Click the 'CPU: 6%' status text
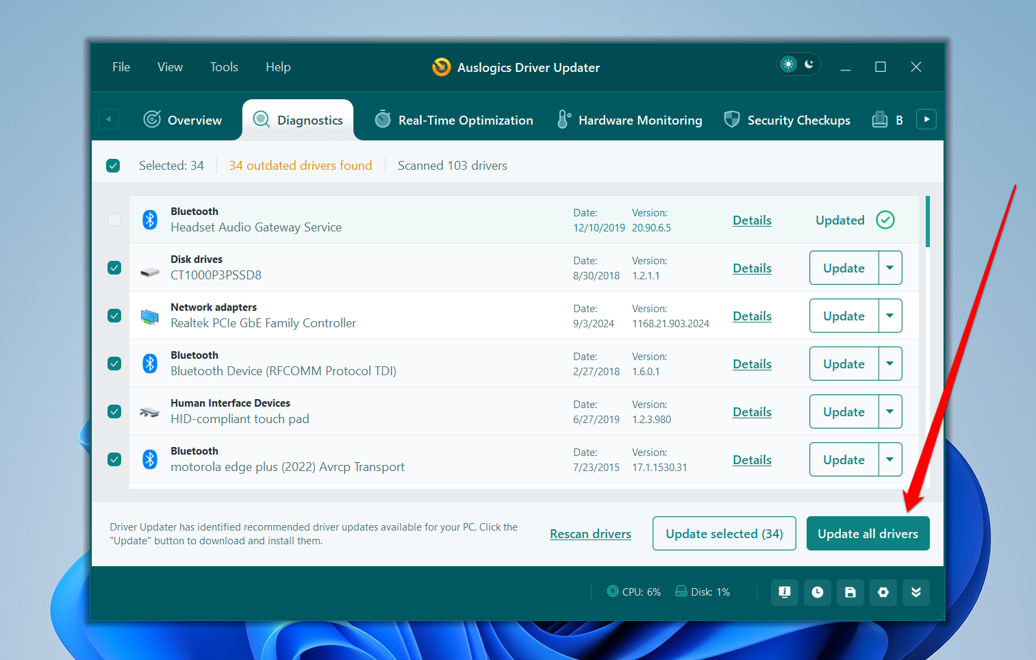1036x660 pixels. point(641,592)
